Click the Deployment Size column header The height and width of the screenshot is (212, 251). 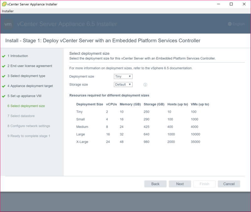[x=90, y=104]
